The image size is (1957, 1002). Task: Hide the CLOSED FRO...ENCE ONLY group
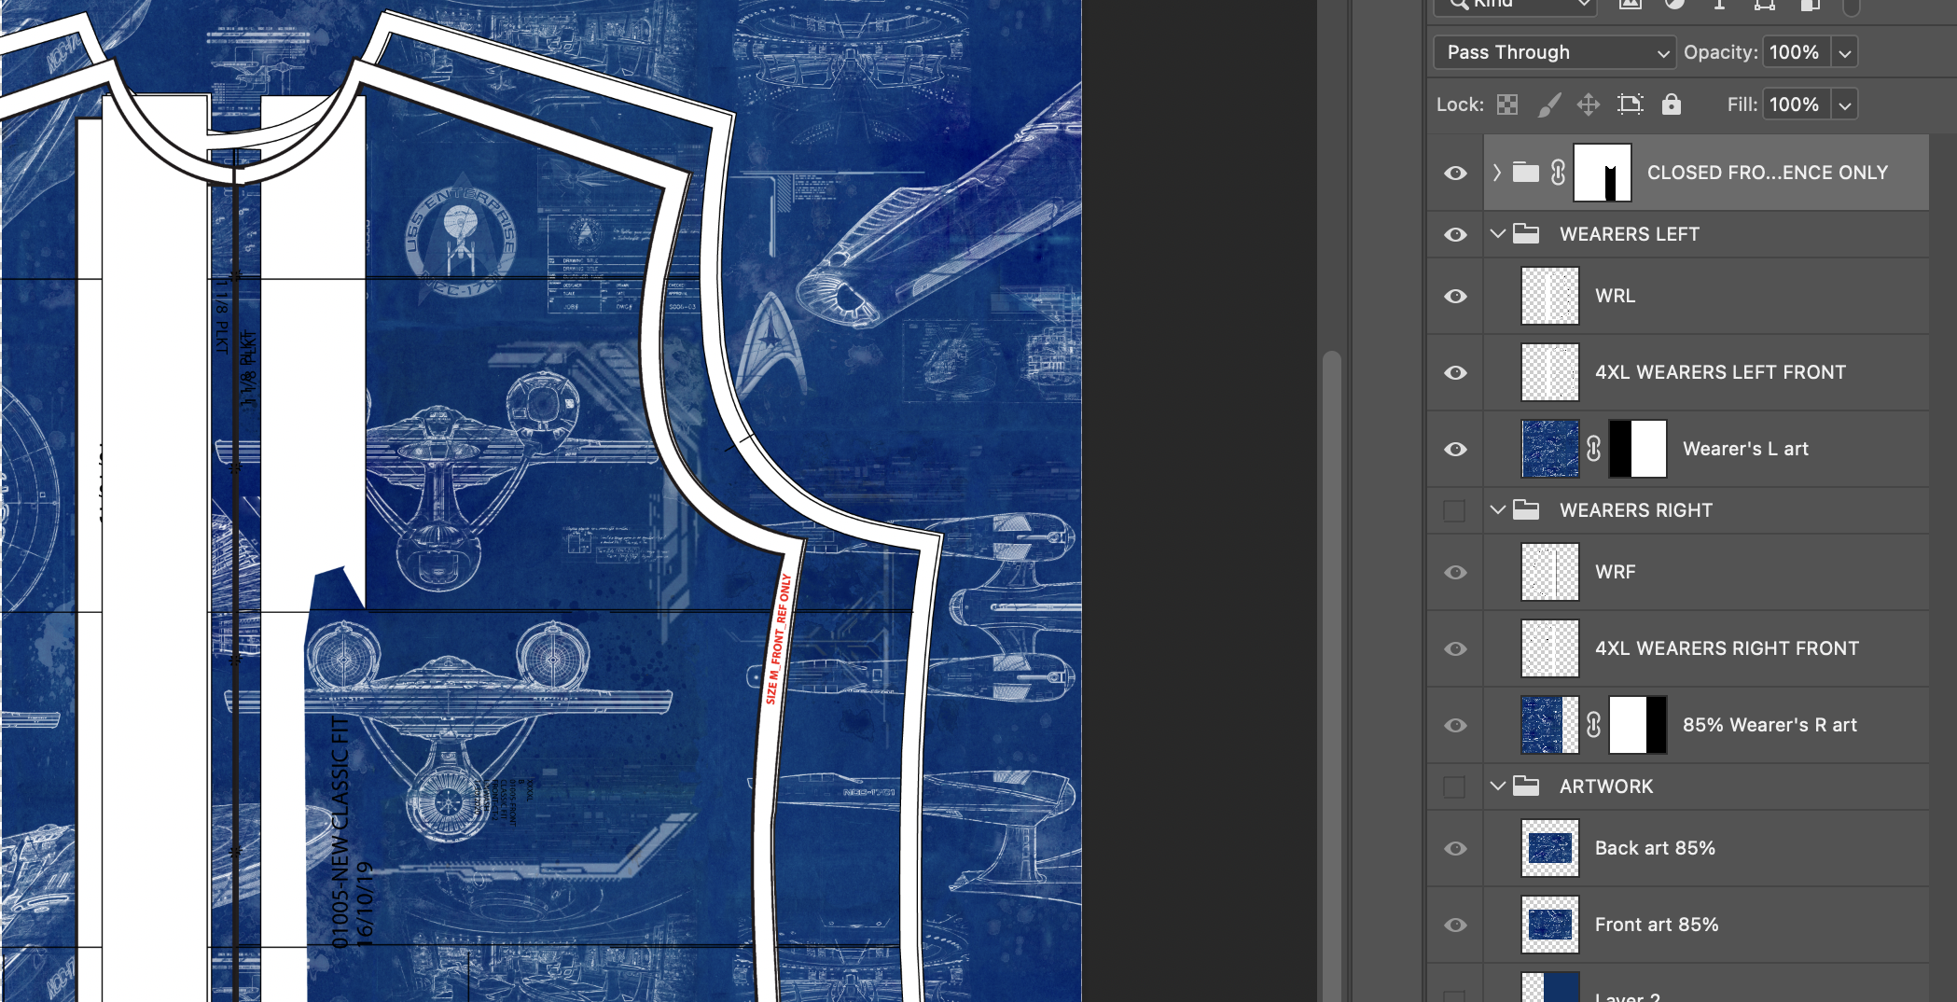coord(1455,173)
